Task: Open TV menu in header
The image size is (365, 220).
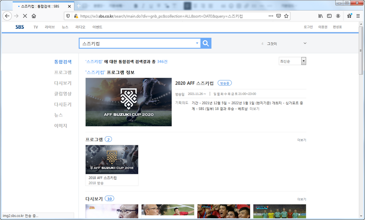Action: pyautogui.click(x=36, y=27)
